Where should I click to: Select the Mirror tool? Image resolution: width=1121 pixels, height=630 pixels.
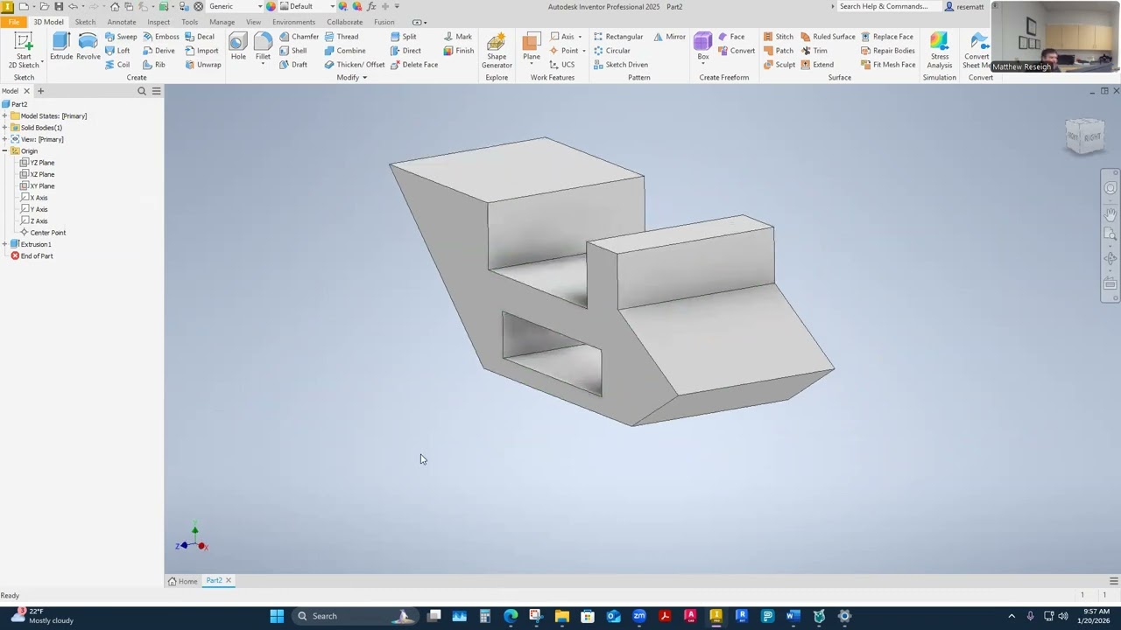tap(669, 37)
